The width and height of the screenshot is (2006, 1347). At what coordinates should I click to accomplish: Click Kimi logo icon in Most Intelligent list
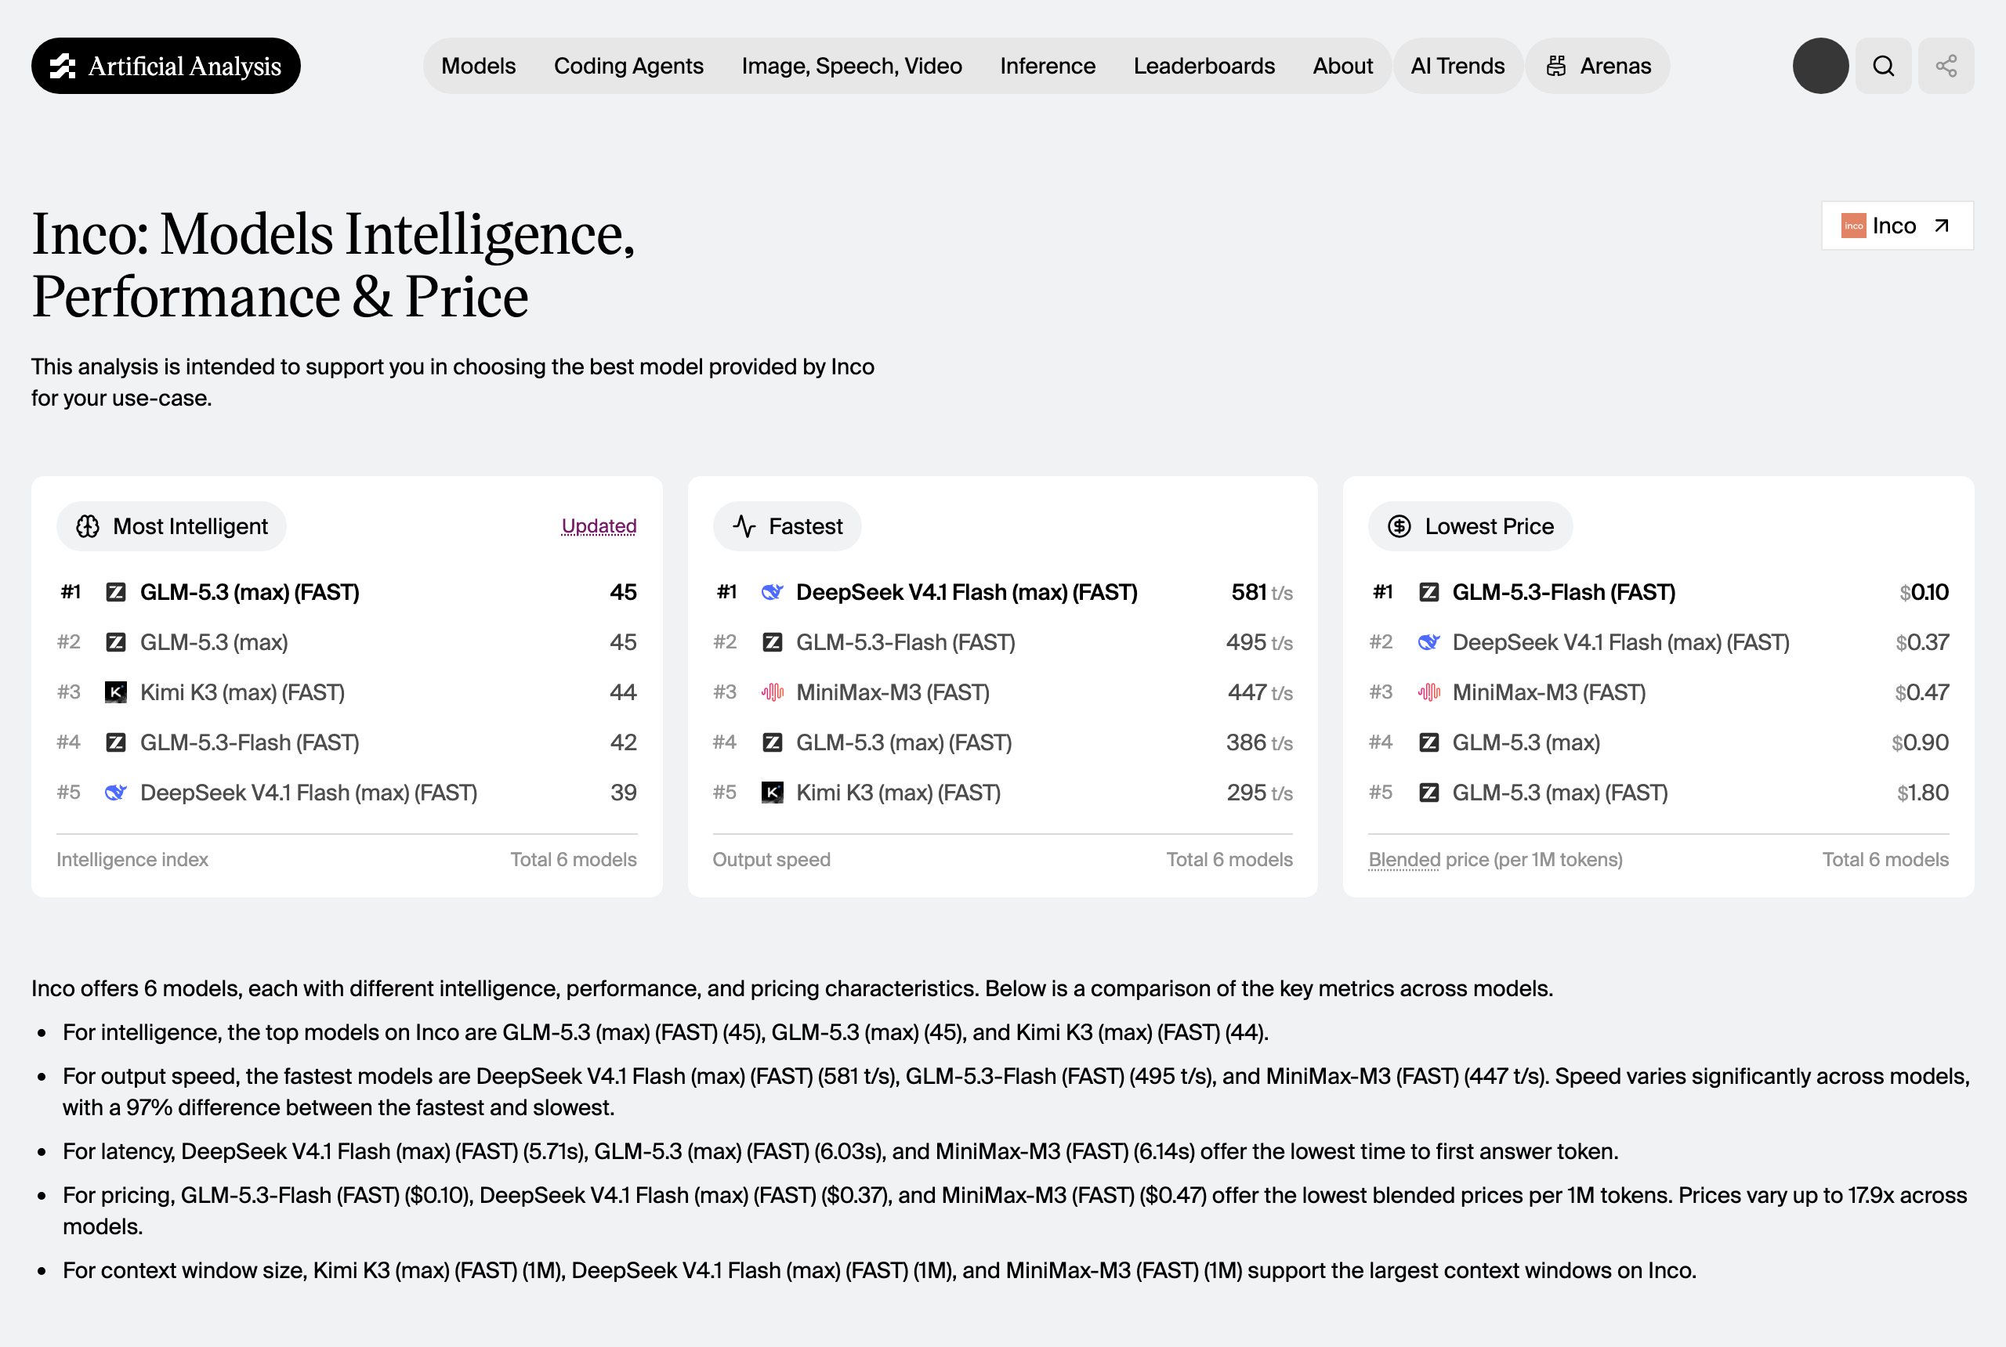point(115,692)
